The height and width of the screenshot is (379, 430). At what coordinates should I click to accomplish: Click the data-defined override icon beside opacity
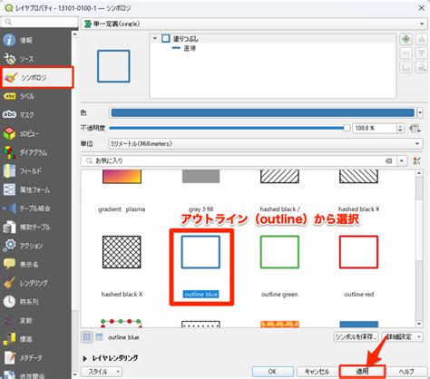pyautogui.click(x=415, y=128)
